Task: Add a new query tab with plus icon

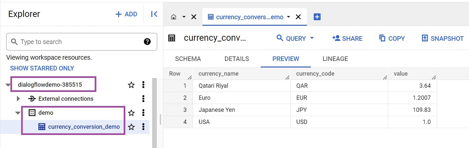Action: [x=317, y=17]
